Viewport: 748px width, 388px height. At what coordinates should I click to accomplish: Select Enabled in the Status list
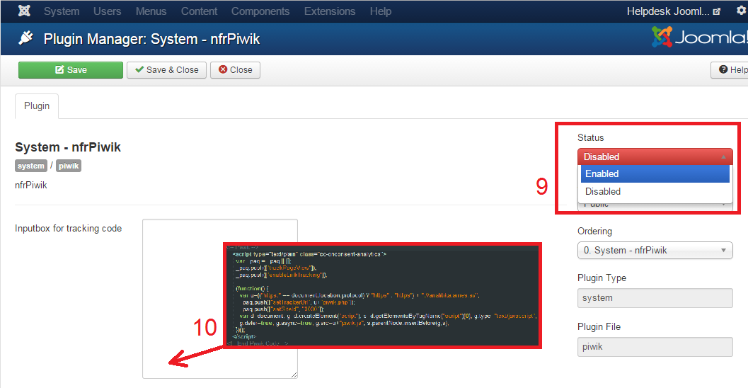(x=655, y=173)
